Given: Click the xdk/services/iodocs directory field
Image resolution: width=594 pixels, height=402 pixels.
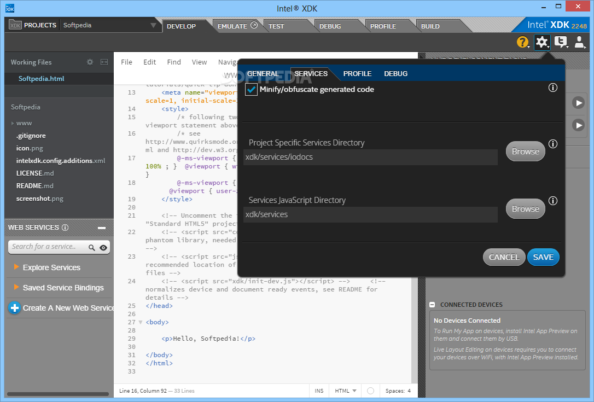Looking at the screenshot, I should coord(370,157).
